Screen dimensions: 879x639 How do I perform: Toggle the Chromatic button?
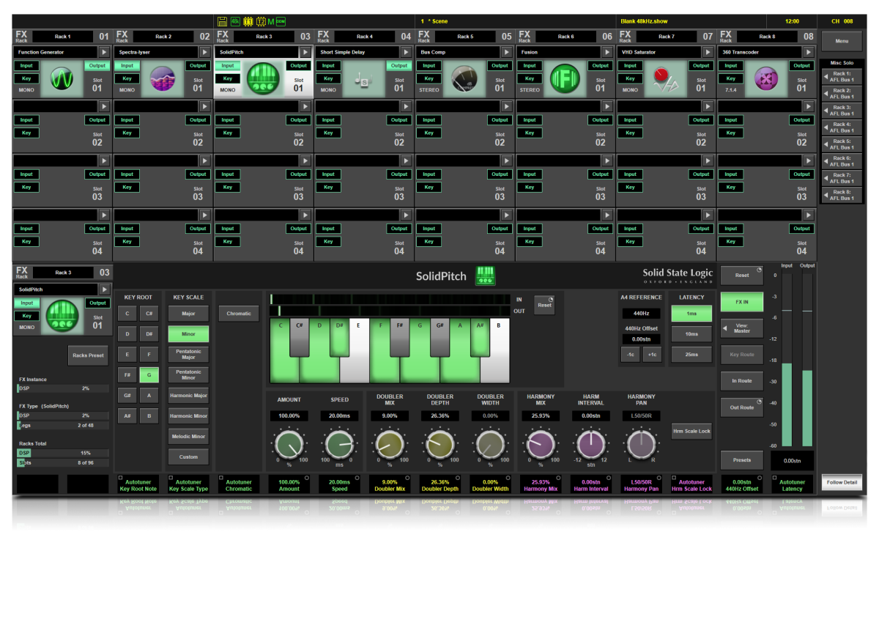239,314
